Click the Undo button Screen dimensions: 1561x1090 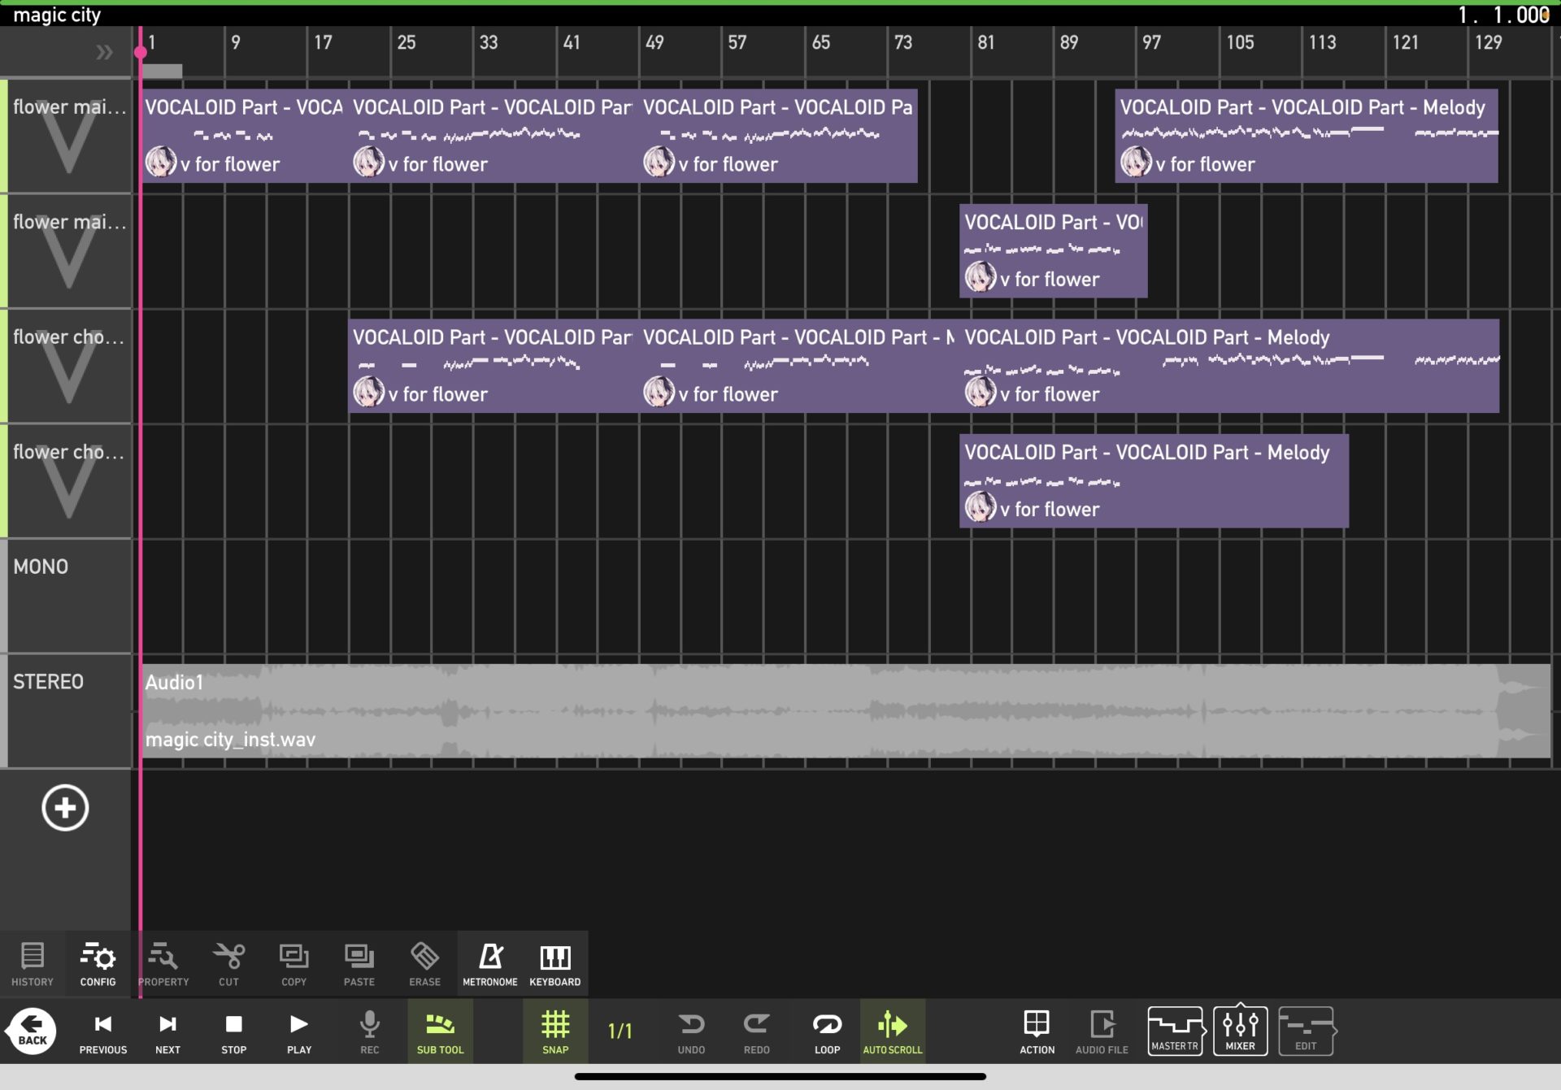[691, 1030]
